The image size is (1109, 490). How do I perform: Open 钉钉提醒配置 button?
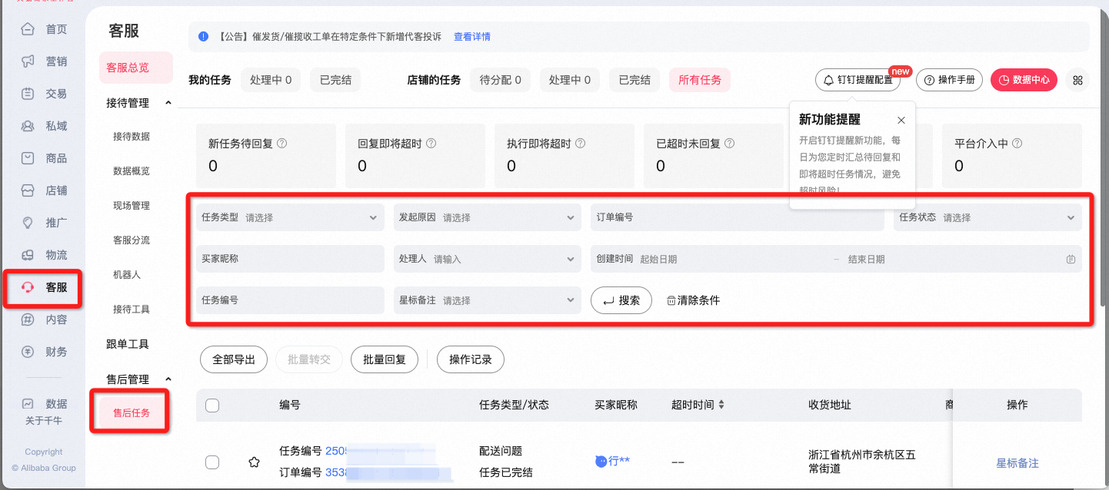point(858,80)
